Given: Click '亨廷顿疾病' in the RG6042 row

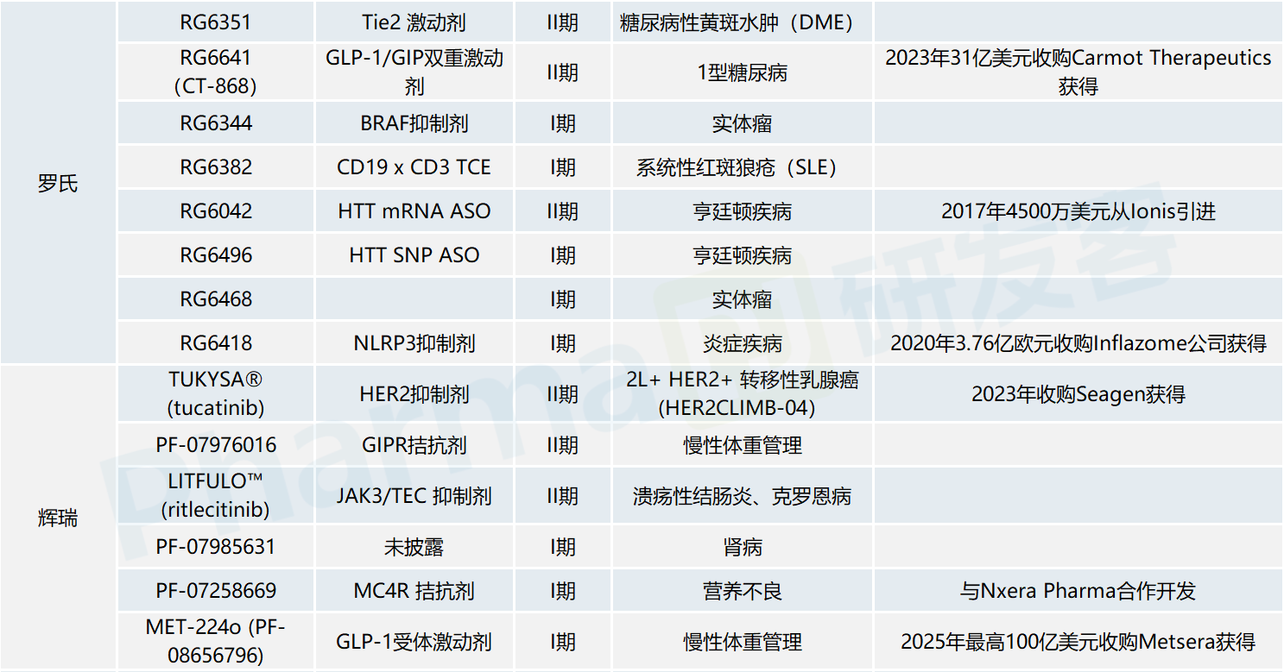Looking at the screenshot, I should tap(742, 211).
